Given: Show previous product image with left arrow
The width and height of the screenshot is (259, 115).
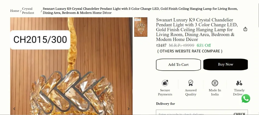Looking at the screenshot, I should [x=14, y=109].
